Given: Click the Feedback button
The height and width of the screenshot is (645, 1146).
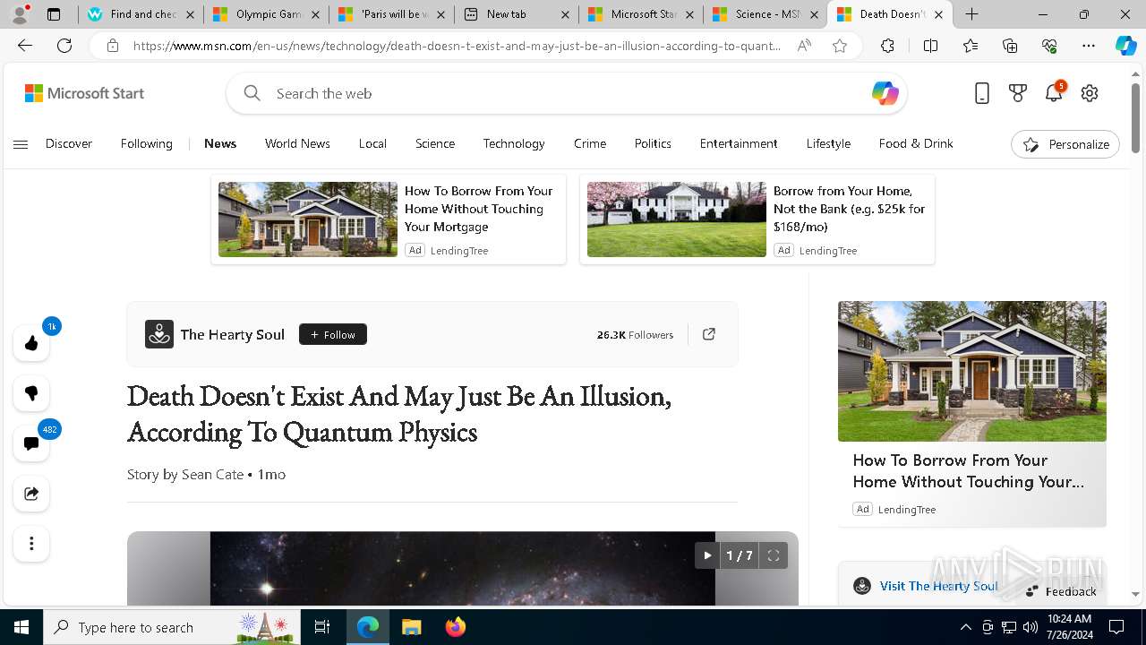Looking at the screenshot, I should coord(1060,591).
